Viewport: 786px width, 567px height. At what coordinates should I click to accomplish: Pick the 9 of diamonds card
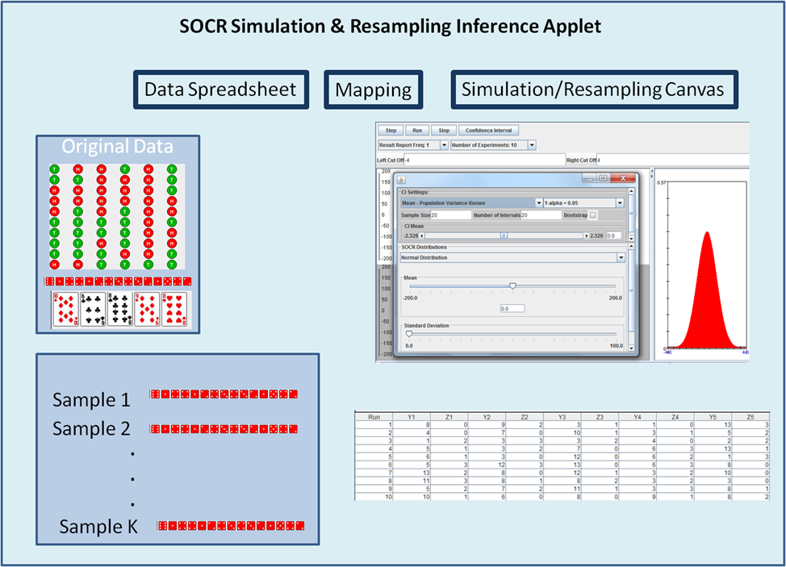(x=147, y=309)
